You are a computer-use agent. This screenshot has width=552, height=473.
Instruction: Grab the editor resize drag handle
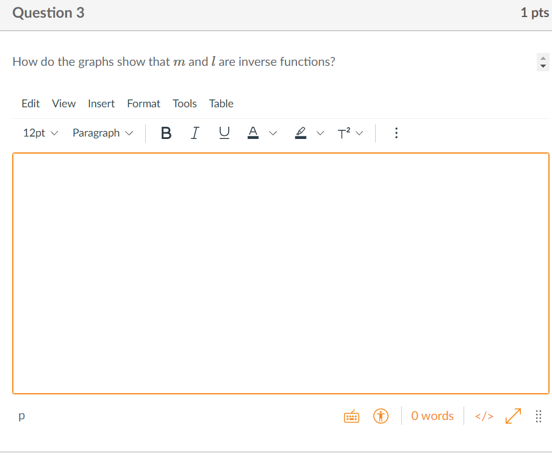pyautogui.click(x=539, y=416)
